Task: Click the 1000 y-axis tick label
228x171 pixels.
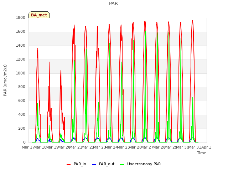Action: (21, 73)
